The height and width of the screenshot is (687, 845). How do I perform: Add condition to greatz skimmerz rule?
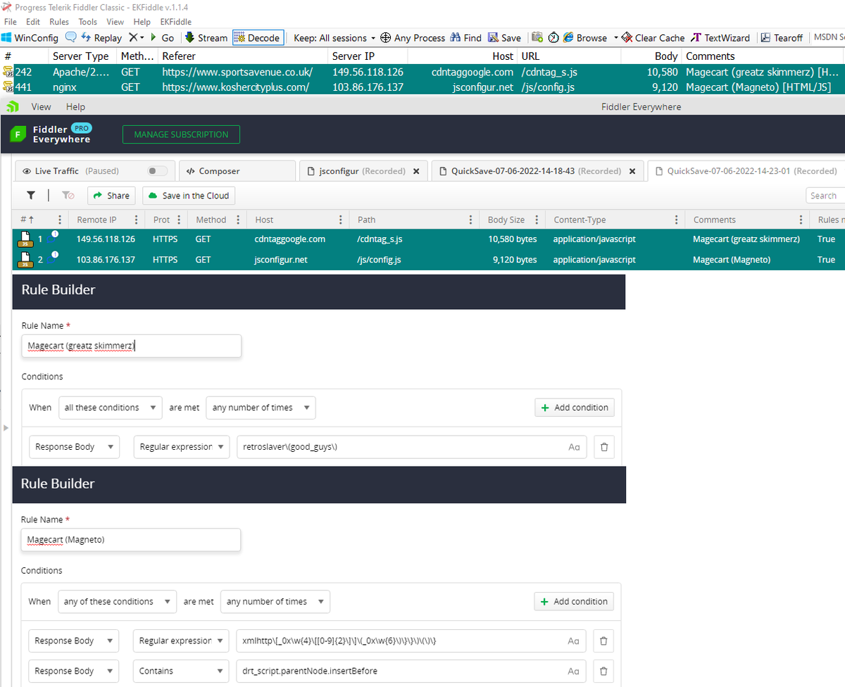(574, 408)
